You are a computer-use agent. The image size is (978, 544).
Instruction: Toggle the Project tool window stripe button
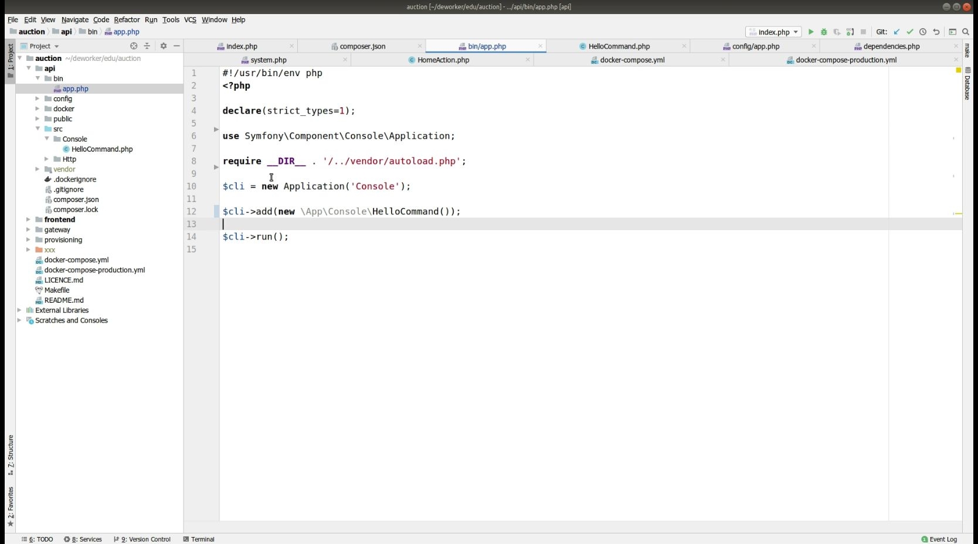10,61
